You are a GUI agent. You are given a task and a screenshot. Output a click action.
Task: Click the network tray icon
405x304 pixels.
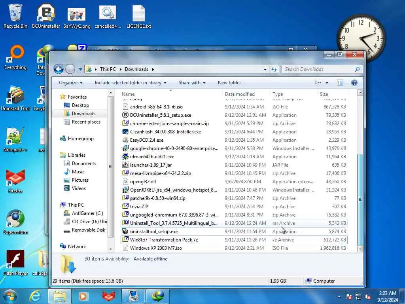point(358,297)
